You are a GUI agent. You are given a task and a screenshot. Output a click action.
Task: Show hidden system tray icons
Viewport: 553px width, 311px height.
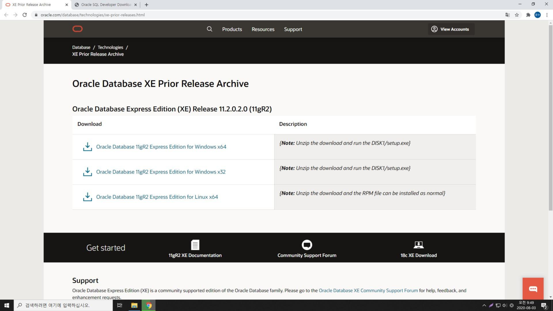click(x=484, y=305)
